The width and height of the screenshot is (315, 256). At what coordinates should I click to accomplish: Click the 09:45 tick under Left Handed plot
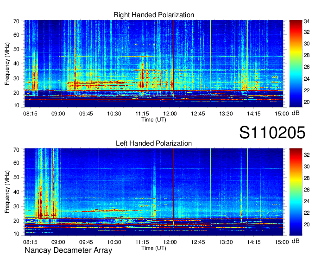pos(86,242)
